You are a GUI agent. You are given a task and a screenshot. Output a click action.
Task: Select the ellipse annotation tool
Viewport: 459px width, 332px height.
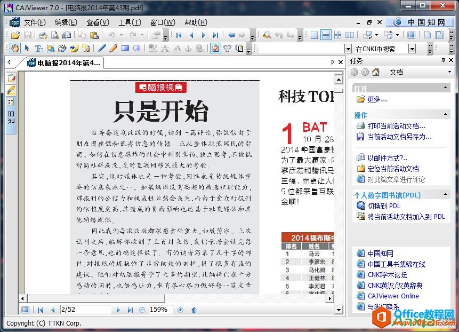(x=138, y=48)
